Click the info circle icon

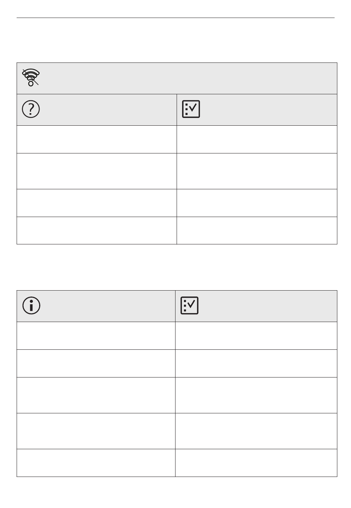[31, 306]
